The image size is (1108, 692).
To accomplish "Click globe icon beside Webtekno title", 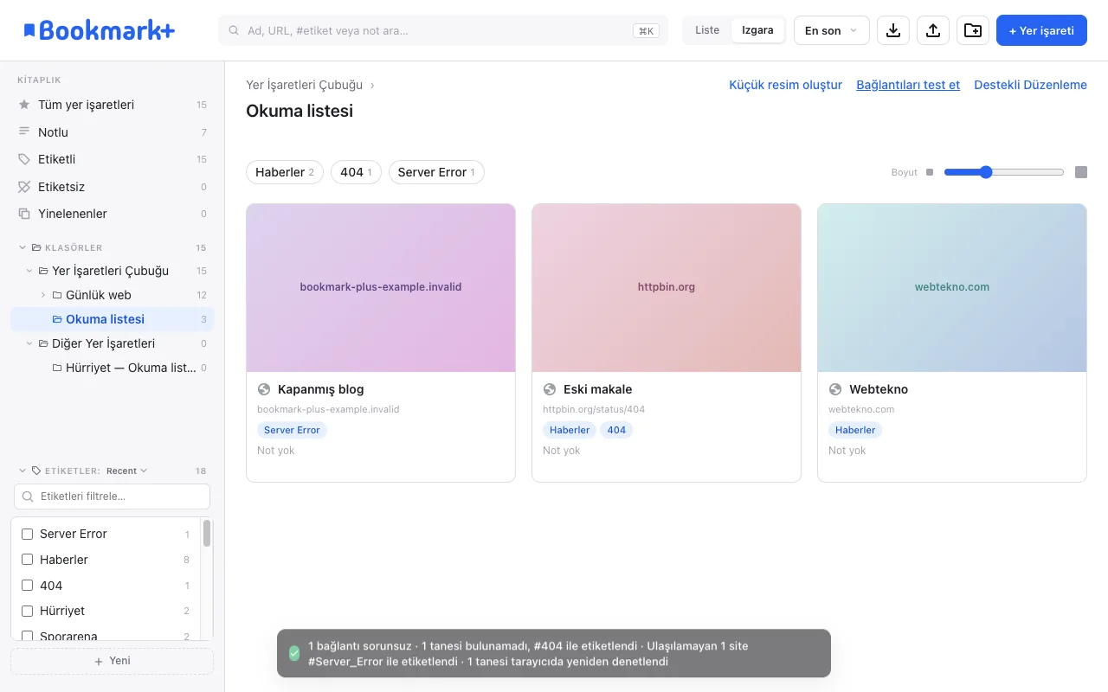I will point(835,389).
